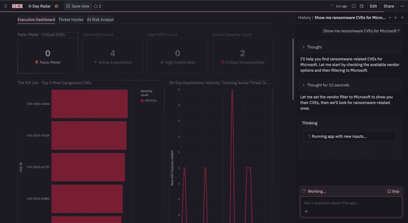Open chat thread title dropdown chevron
Screen dimensions: 408x223
390,18
